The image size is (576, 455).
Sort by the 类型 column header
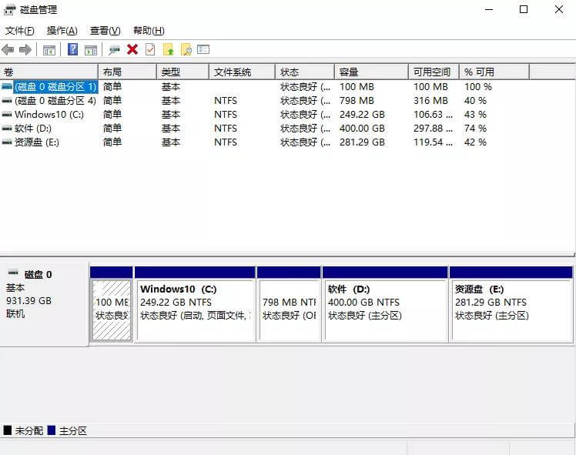click(183, 72)
